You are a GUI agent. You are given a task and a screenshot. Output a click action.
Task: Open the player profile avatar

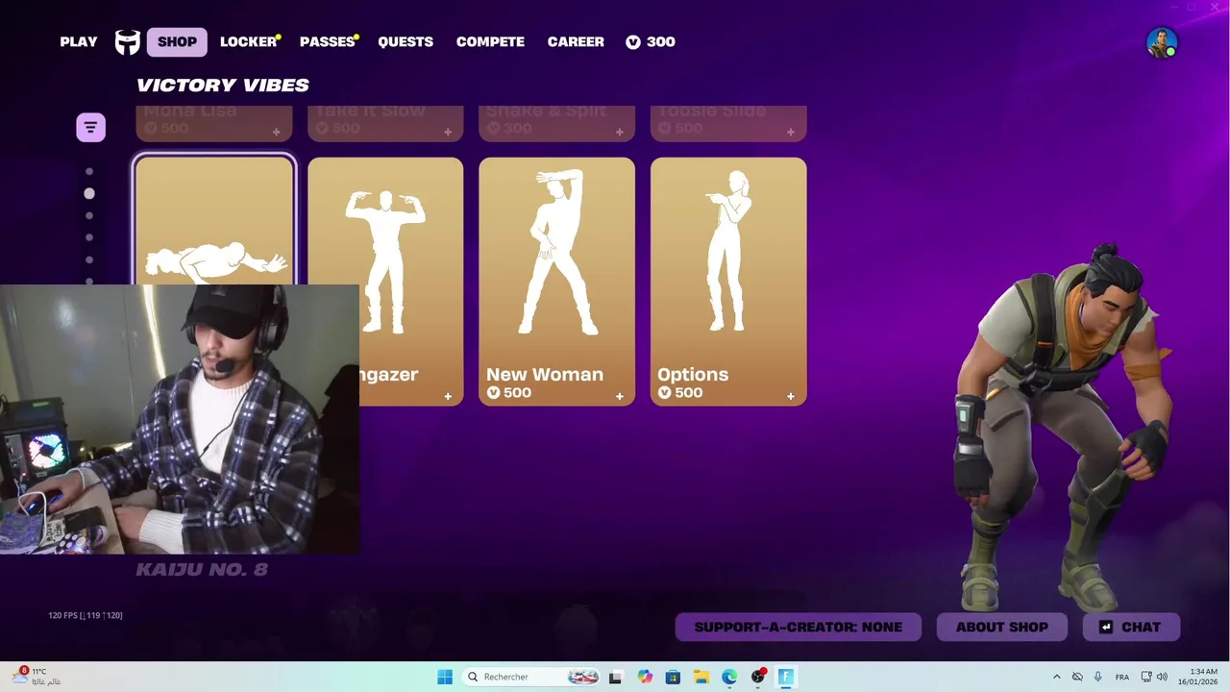1162,42
